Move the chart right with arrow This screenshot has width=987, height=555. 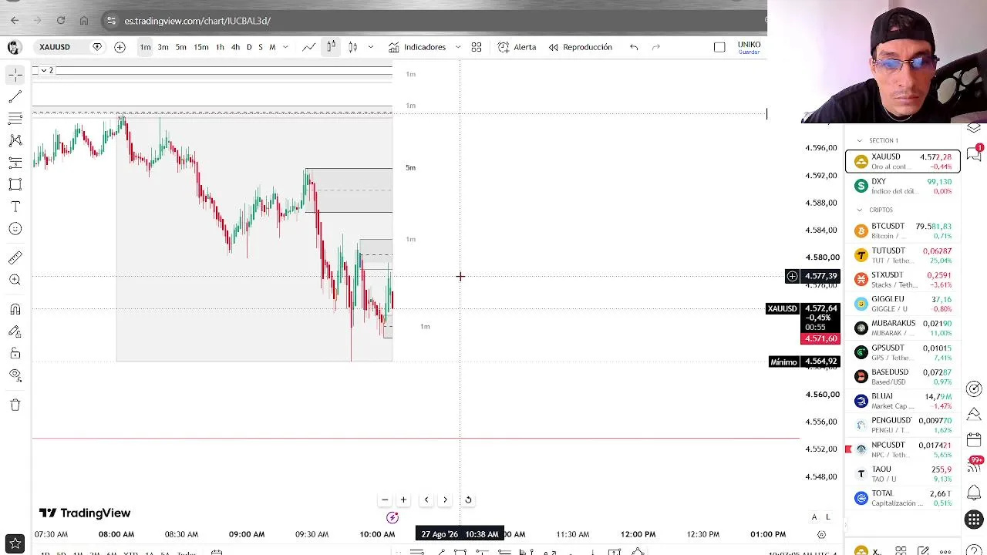pyautogui.click(x=445, y=499)
